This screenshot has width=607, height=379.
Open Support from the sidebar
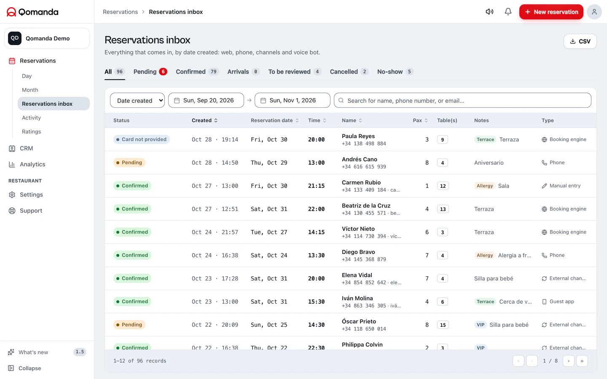[31, 211]
